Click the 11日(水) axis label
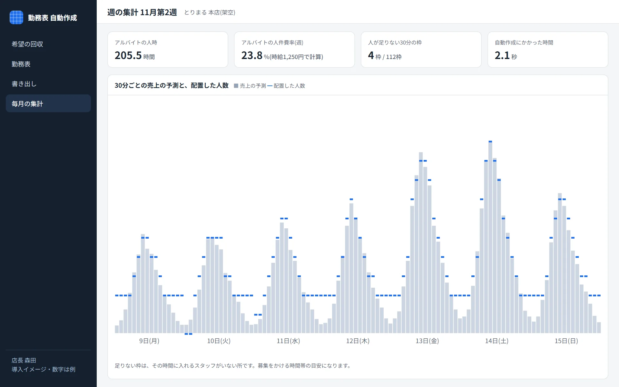Image resolution: width=619 pixels, height=387 pixels. (288, 341)
